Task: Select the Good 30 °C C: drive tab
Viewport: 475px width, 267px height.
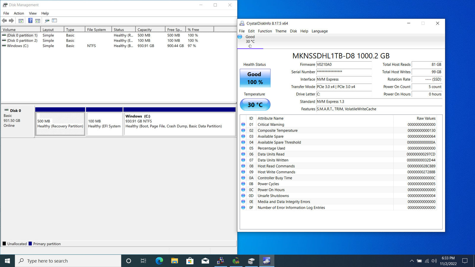Action: (250, 42)
